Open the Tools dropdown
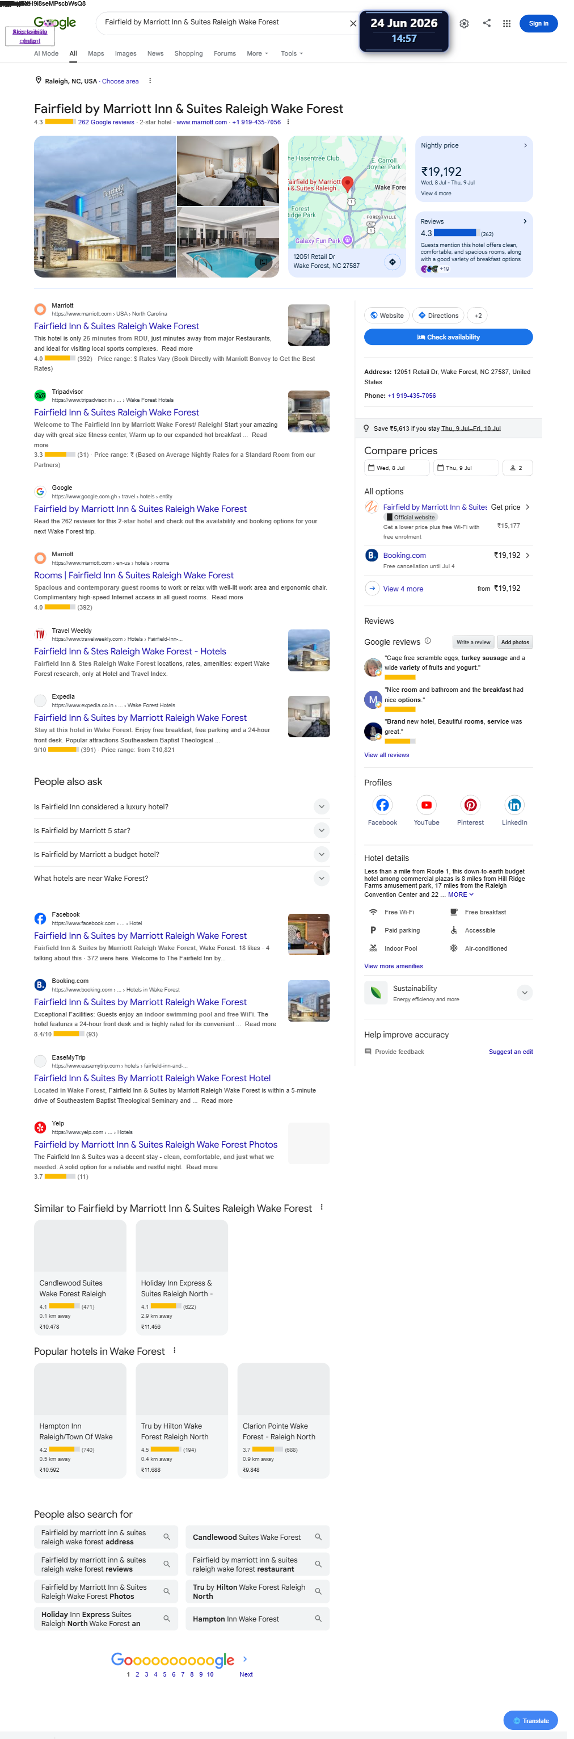Image resolution: width=574 pixels, height=1739 pixels. point(292,53)
